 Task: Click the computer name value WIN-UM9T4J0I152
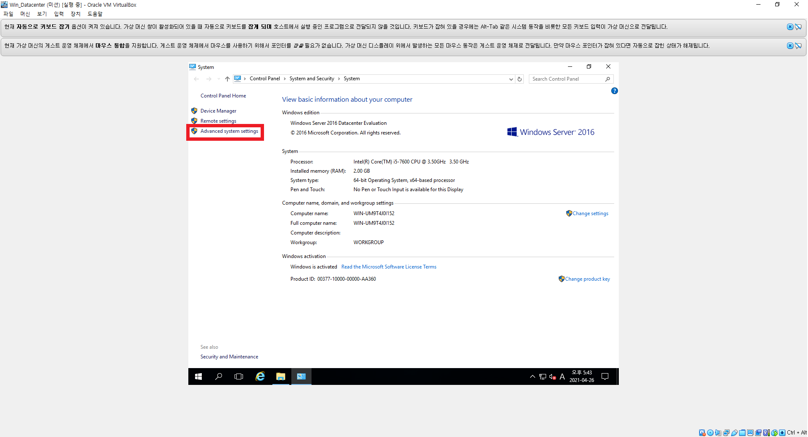374,213
